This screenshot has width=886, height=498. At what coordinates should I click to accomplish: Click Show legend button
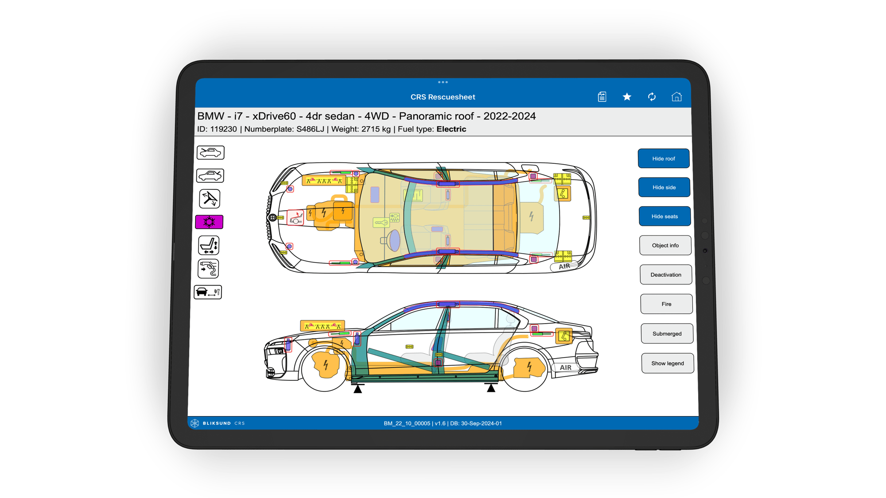coord(664,363)
